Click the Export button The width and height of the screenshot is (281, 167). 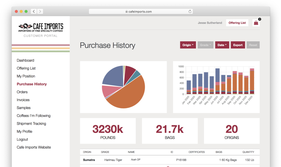(x=238, y=45)
